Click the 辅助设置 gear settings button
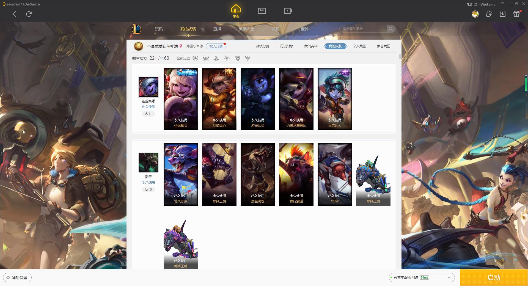This screenshot has height=286, width=528. 17,278
